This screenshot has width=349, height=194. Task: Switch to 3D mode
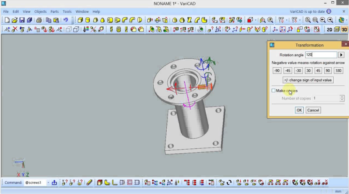click(x=344, y=29)
